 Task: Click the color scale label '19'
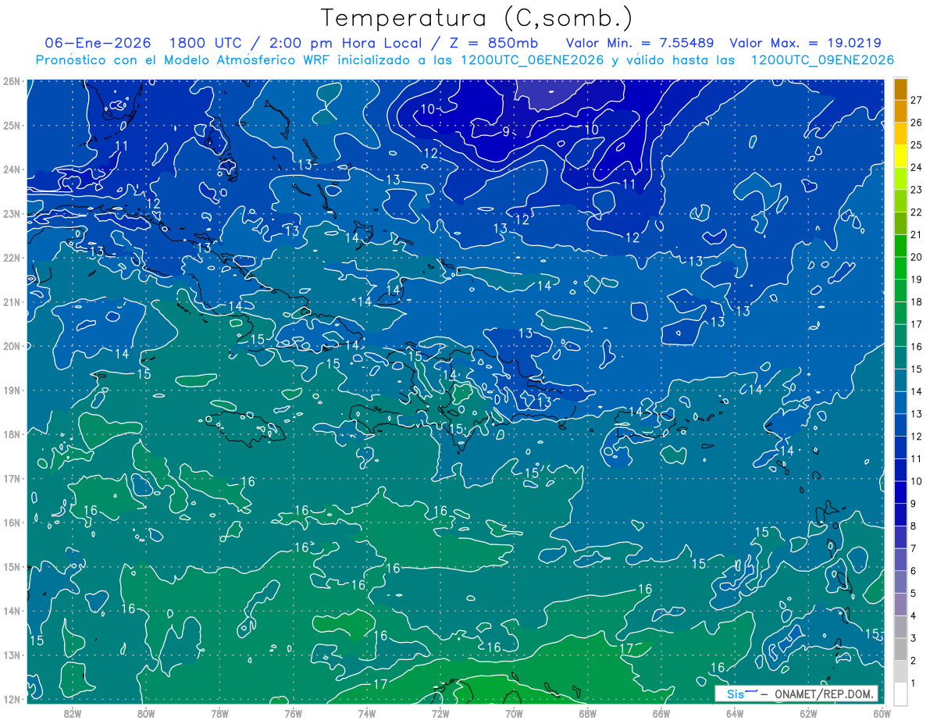pos(916,280)
